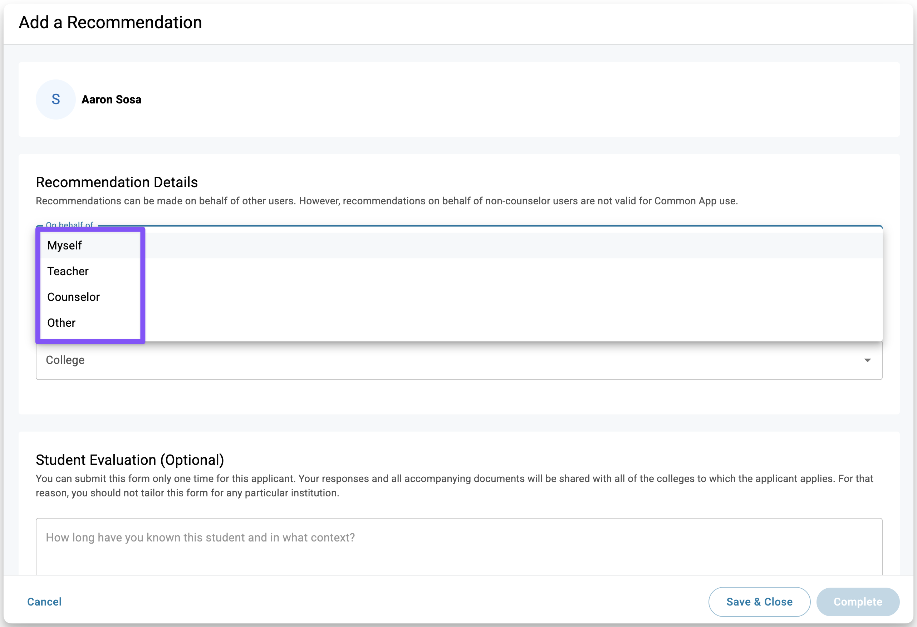Click the Recommendation Details heading
Viewport: 917px width, 627px height.
117,183
